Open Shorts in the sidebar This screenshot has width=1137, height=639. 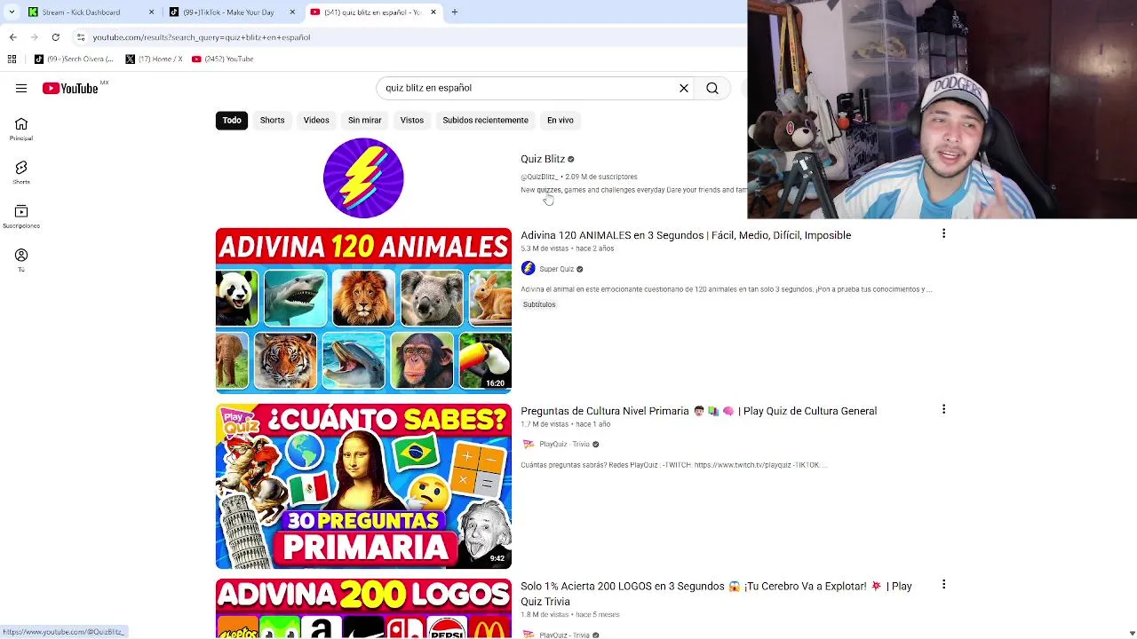pos(21,172)
